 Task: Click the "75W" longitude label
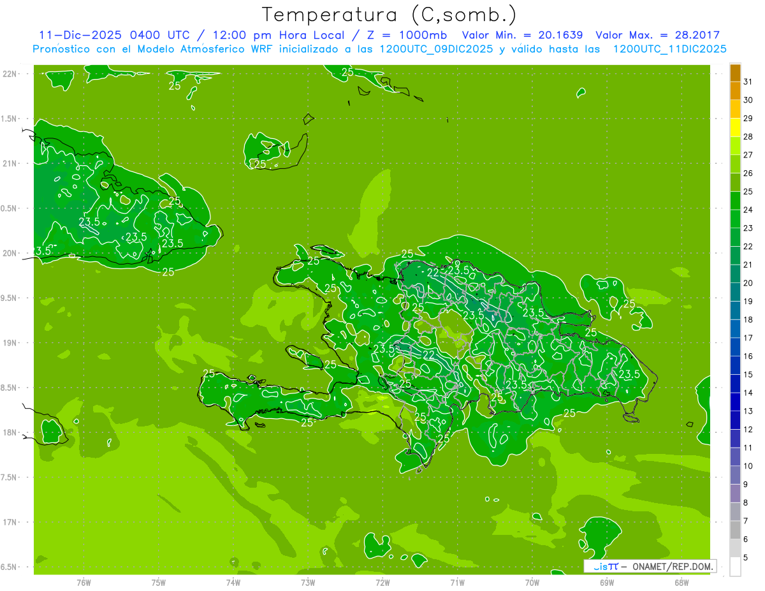point(159,583)
